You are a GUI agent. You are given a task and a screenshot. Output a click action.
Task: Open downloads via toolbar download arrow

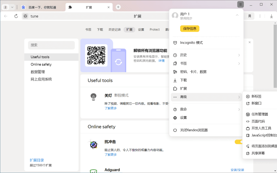pos(271,16)
